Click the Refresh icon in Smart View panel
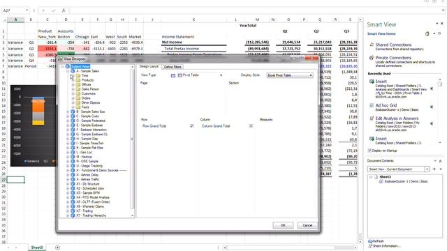447x251 pixels. pyautogui.click(x=370, y=241)
